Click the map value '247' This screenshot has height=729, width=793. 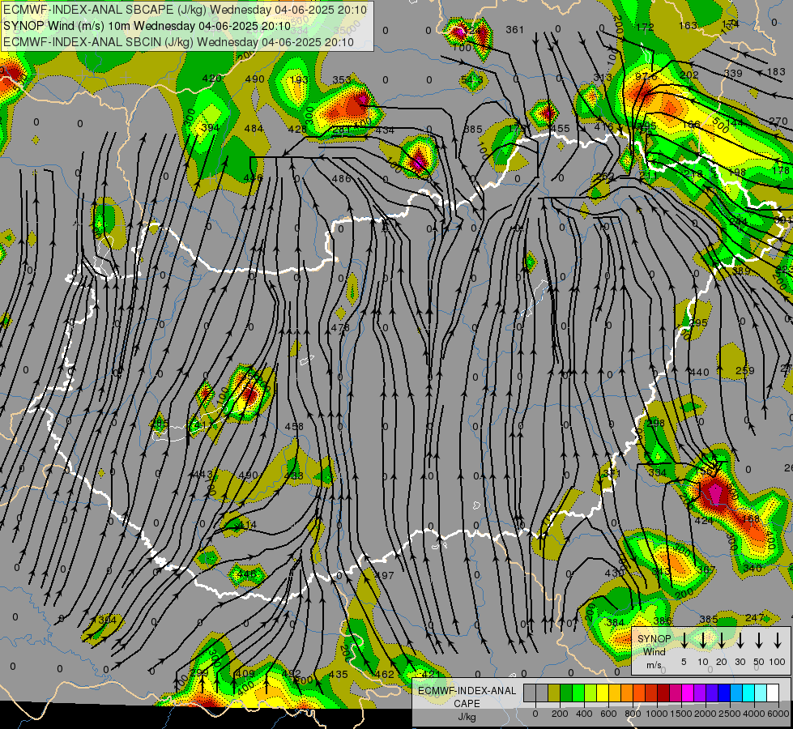coord(755,617)
